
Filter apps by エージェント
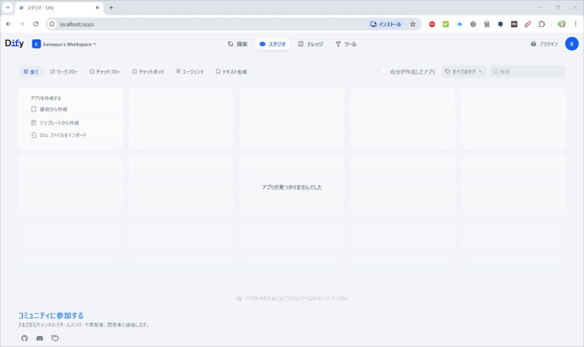190,72
